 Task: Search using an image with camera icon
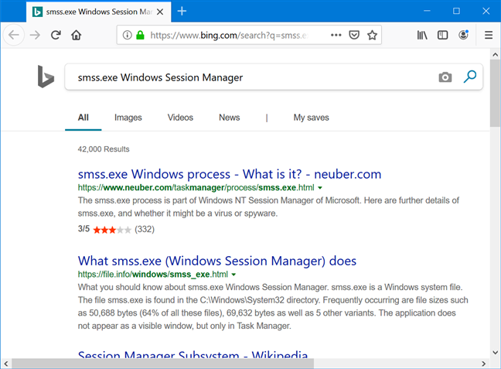tap(445, 77)
